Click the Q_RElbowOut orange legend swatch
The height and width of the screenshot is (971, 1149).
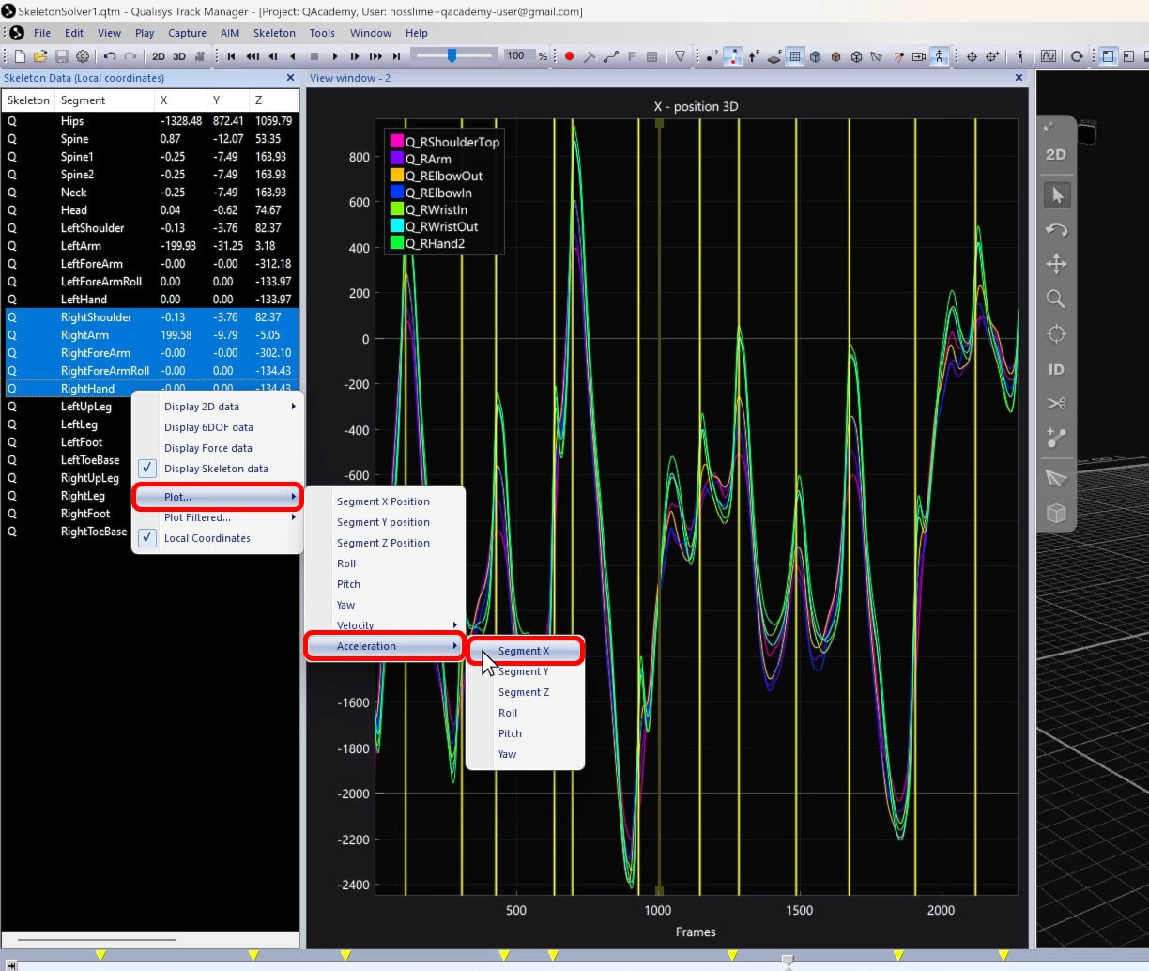[x=396, y=176]
